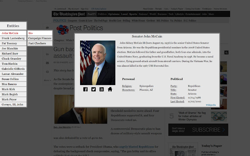Open McCain's Twitter icon
The height and width of the screenshot is (156, 250).
94,89
